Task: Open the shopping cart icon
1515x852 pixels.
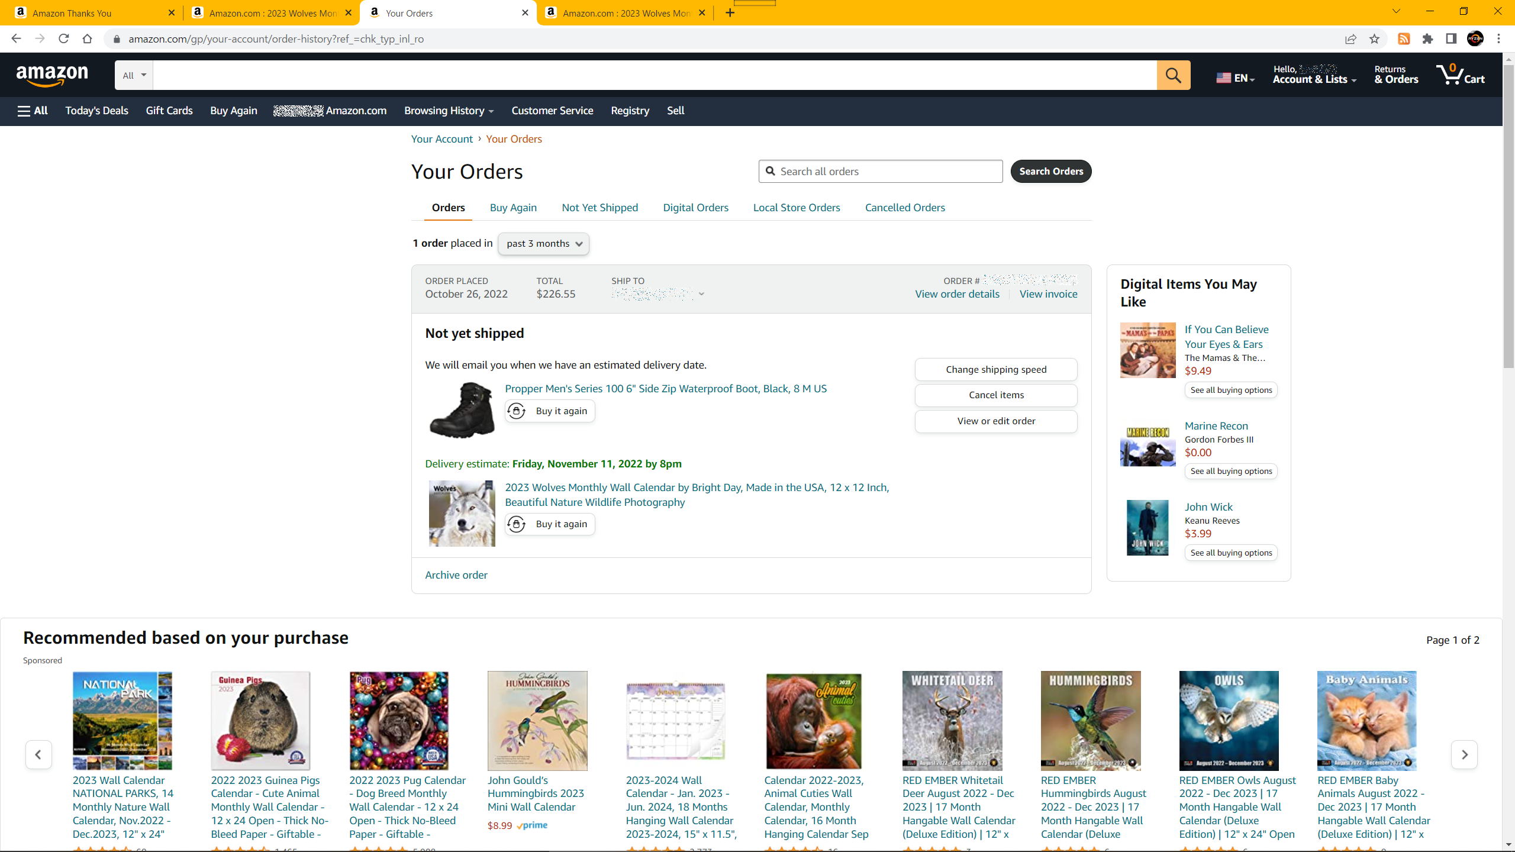Action: pyautogui.click(x=1461, y=75)
